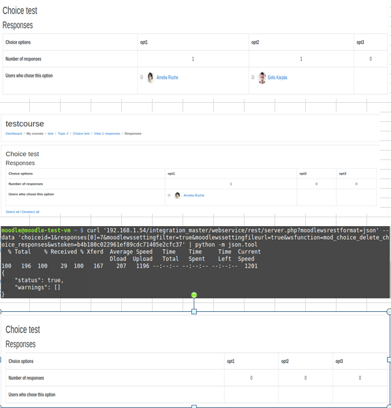Screen dimensions: 391x408
Task: Click top-center resize handle of selected image
Action: click(194, 311)
